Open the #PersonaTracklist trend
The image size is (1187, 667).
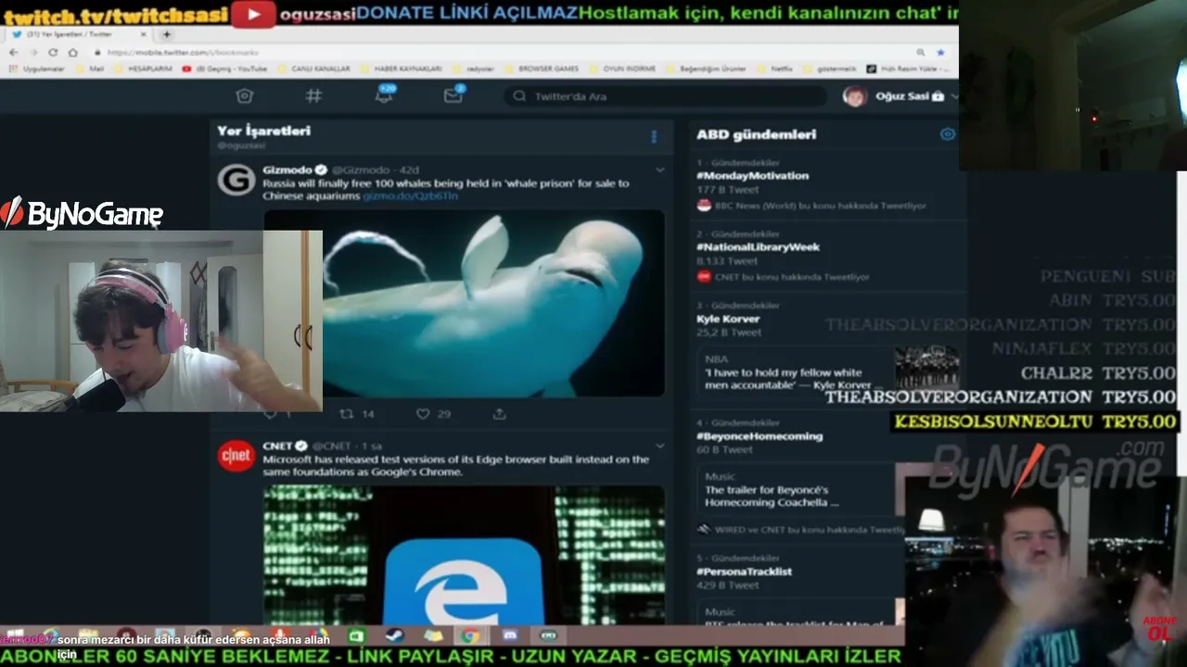click(744, 572)
